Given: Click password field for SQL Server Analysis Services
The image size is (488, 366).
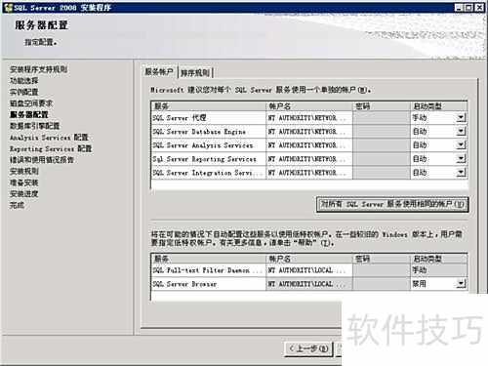Looking at the screenshot, I should (382, 145).
